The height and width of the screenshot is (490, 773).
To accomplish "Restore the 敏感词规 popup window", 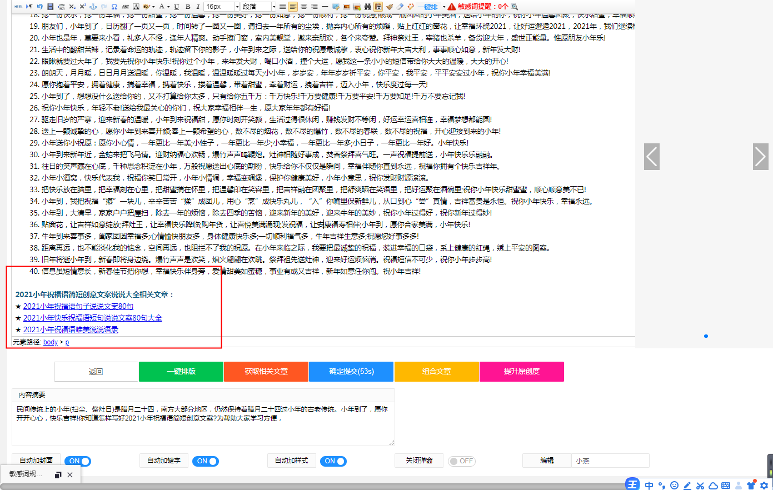I will tap(58, 475).
